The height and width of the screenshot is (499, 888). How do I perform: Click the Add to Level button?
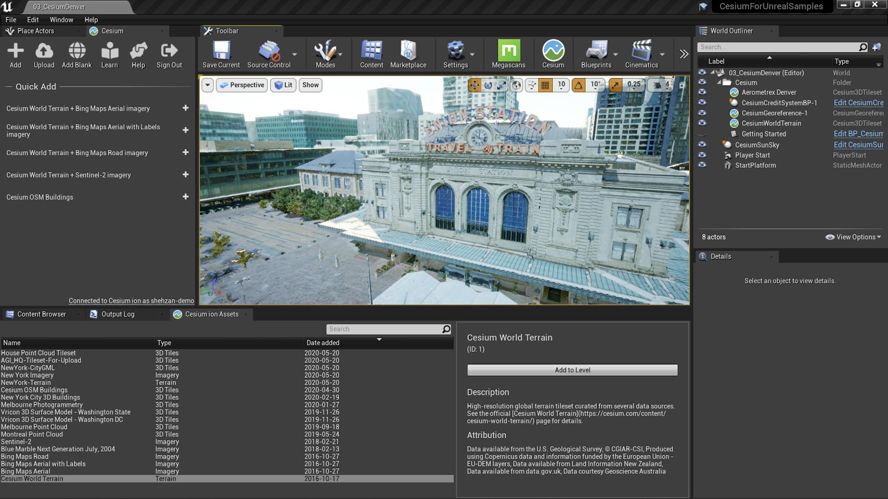(x=572, y=370)
